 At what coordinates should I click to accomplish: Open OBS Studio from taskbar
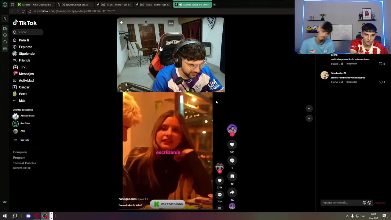click(x=45, y=216)
